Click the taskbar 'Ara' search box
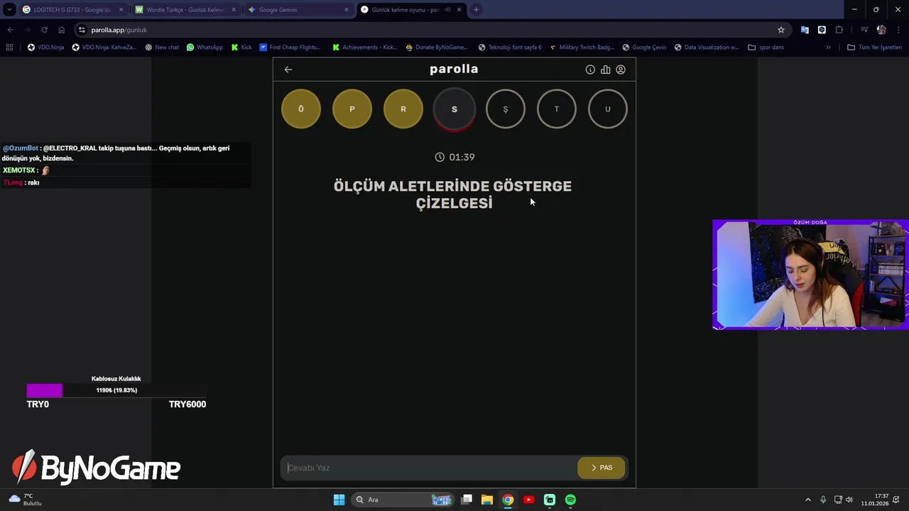The width and height of the screenshot is (909, 511). point(402,500)
